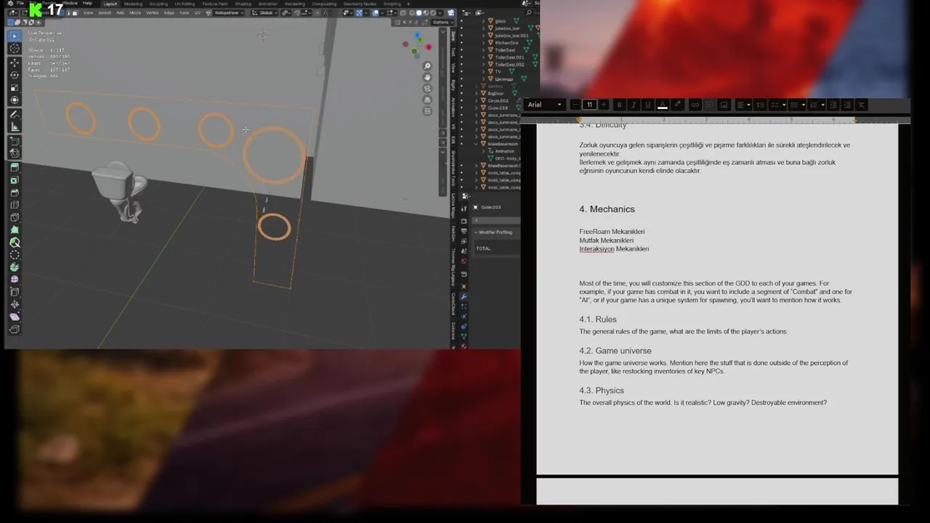930x523 pixels.
Task: Select the Shrink/Fatten tool
Action: pos(14,305)
